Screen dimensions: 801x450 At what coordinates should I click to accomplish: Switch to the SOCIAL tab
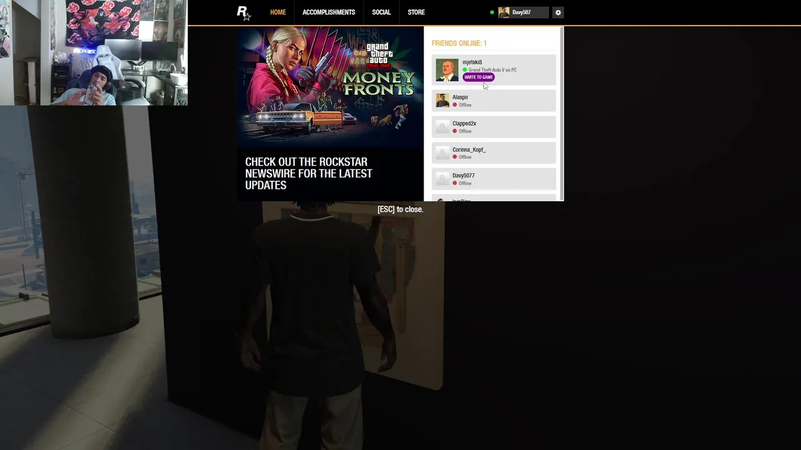(x=381, y=12)
